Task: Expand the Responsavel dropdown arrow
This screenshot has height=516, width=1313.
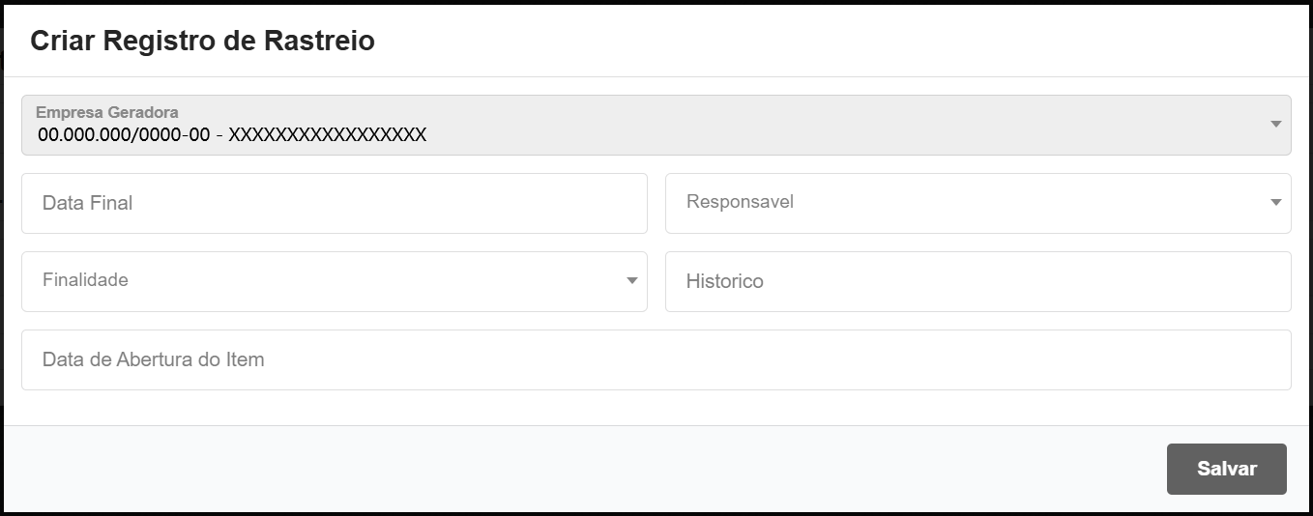Action: [1275, 203]
